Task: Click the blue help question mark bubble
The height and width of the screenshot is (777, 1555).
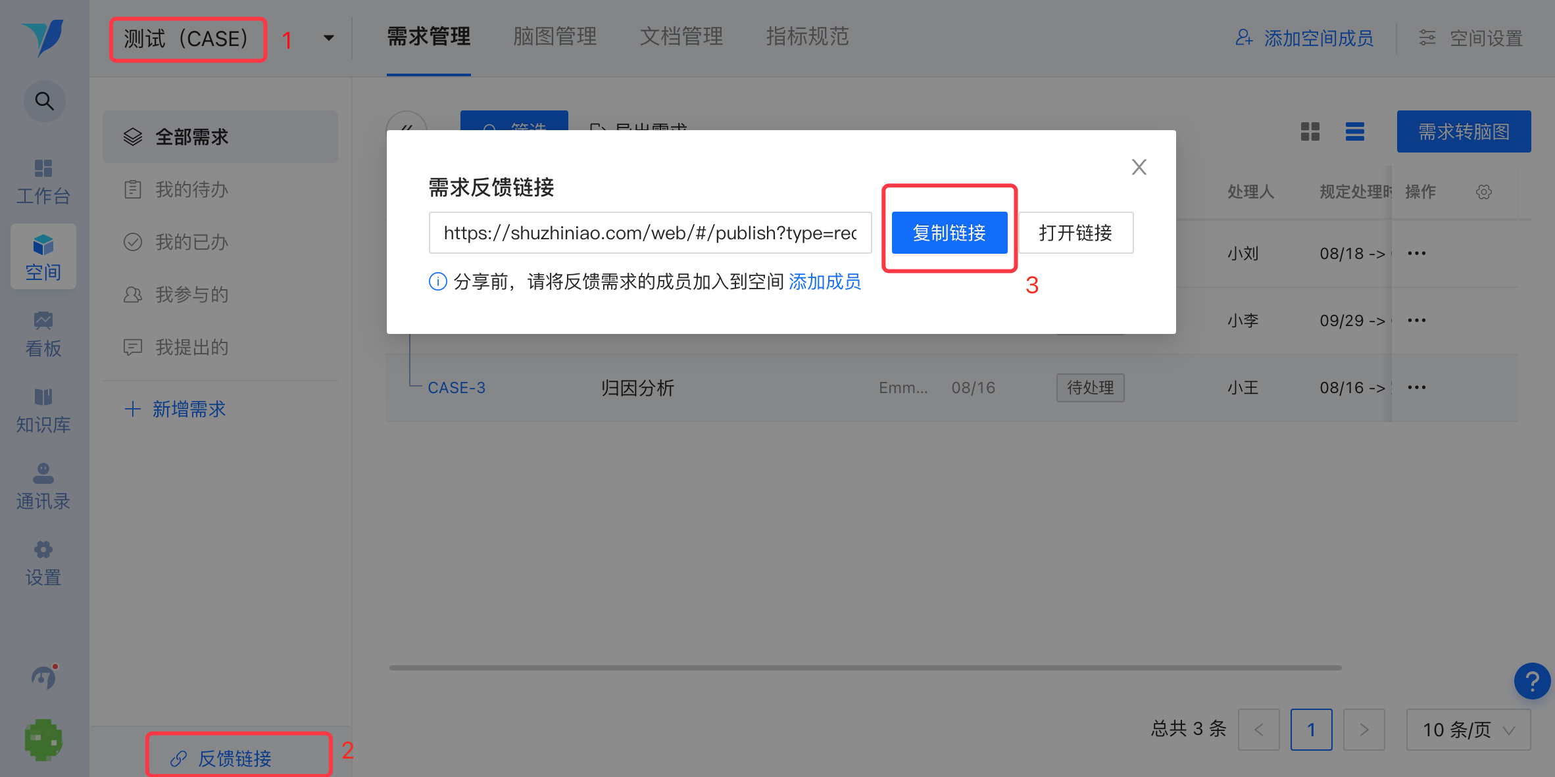Action: tap(1532, 681)
